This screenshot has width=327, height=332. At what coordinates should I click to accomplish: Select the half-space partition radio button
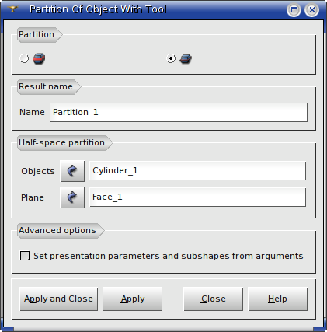pyautogui.click(x=171, y=58)
